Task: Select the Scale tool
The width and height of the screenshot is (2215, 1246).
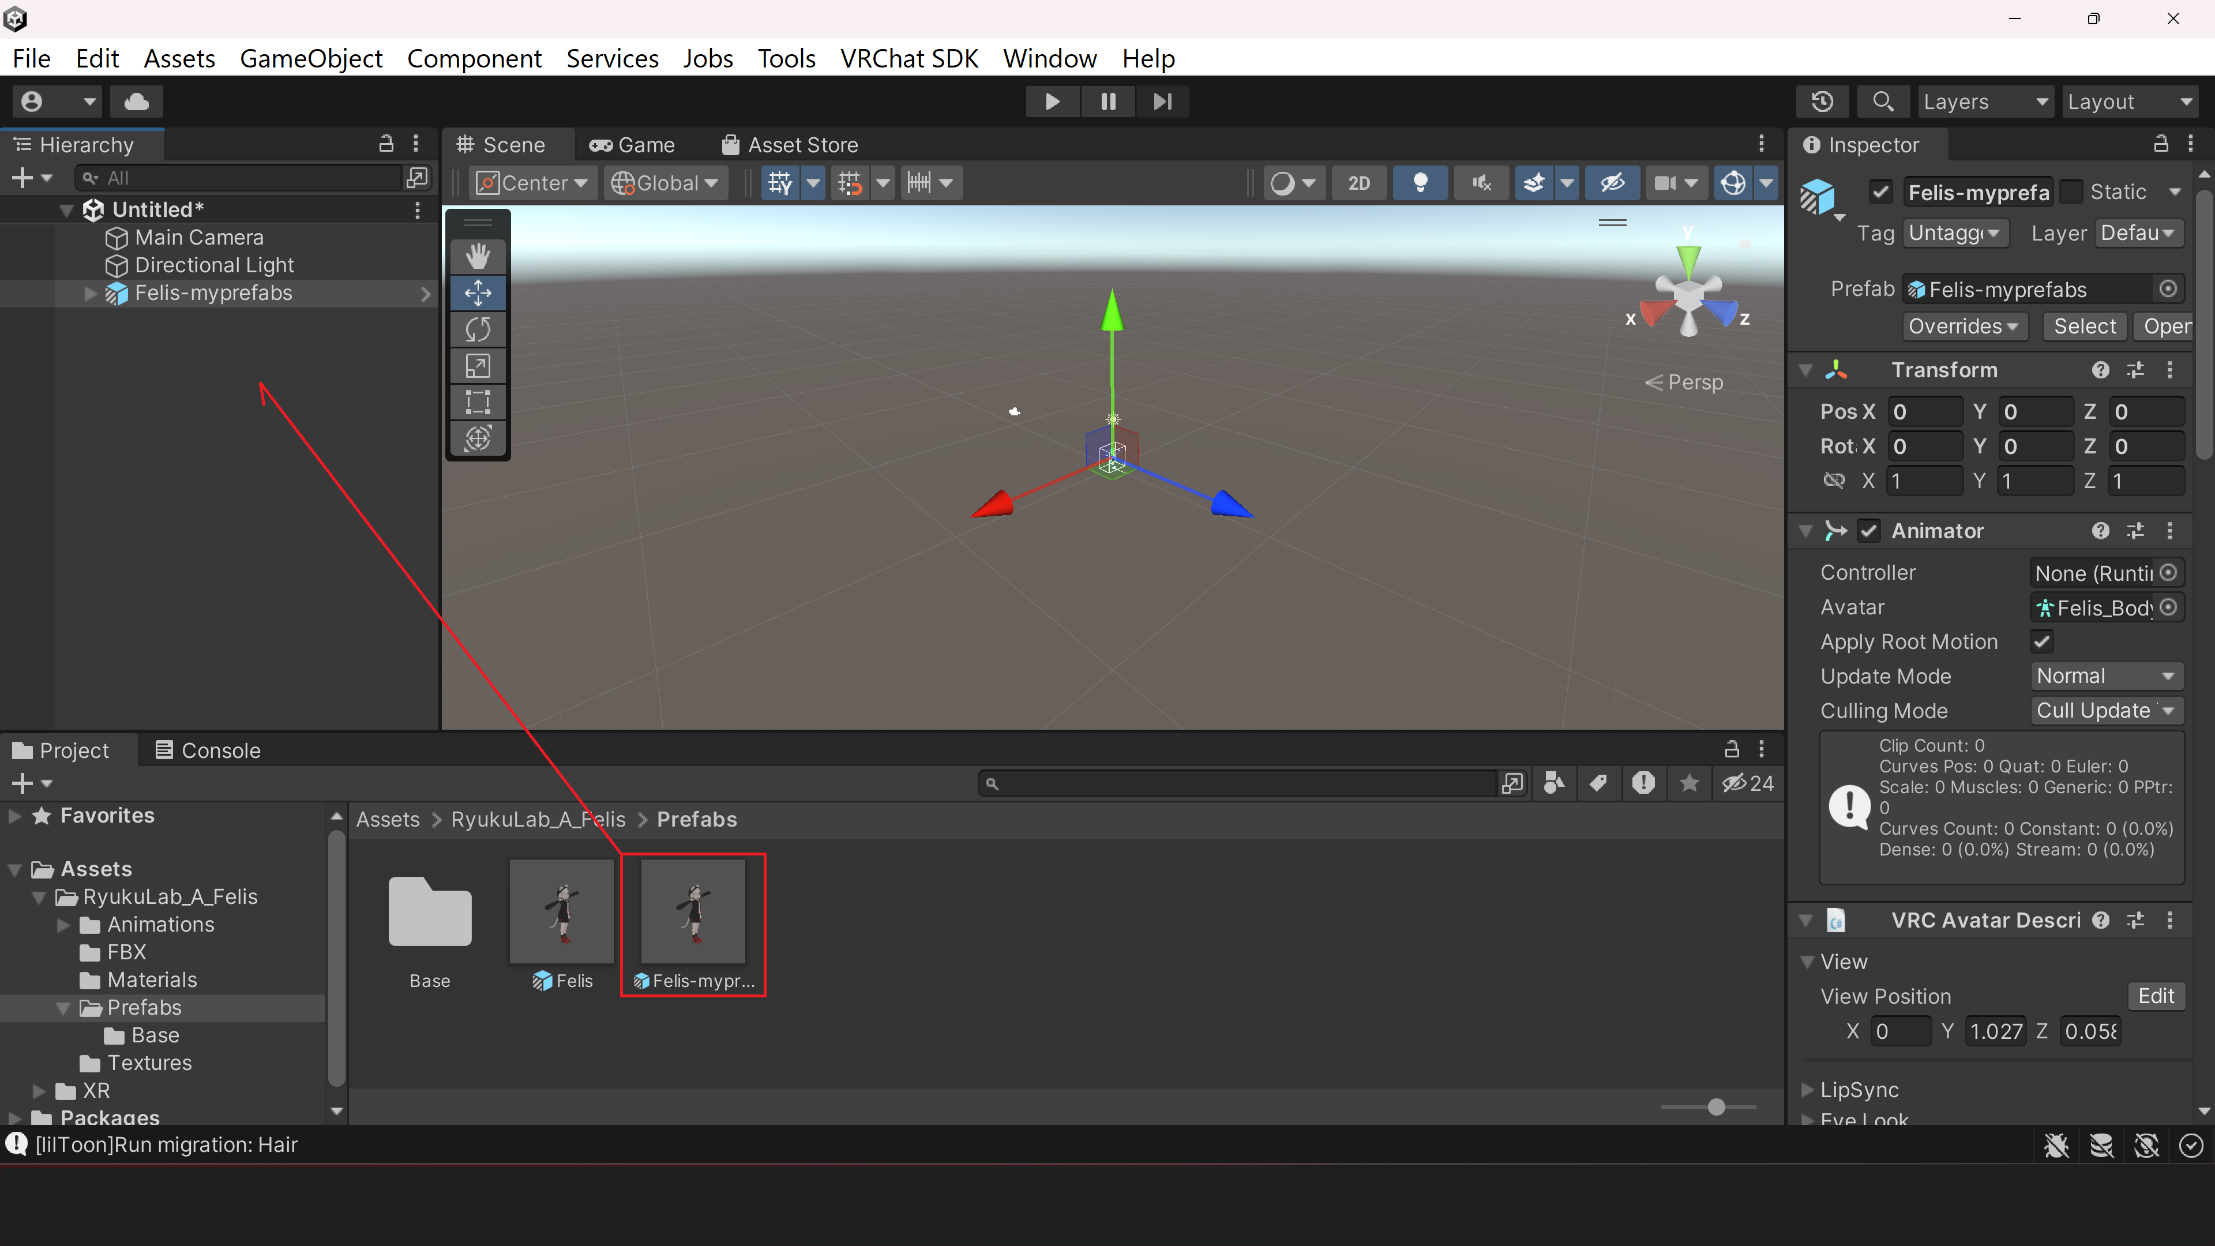Action: coord(478,366)
